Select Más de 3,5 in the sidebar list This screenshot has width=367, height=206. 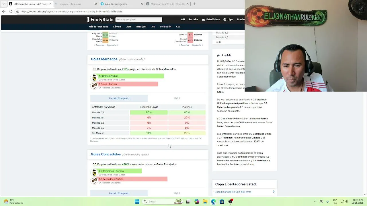222,33
